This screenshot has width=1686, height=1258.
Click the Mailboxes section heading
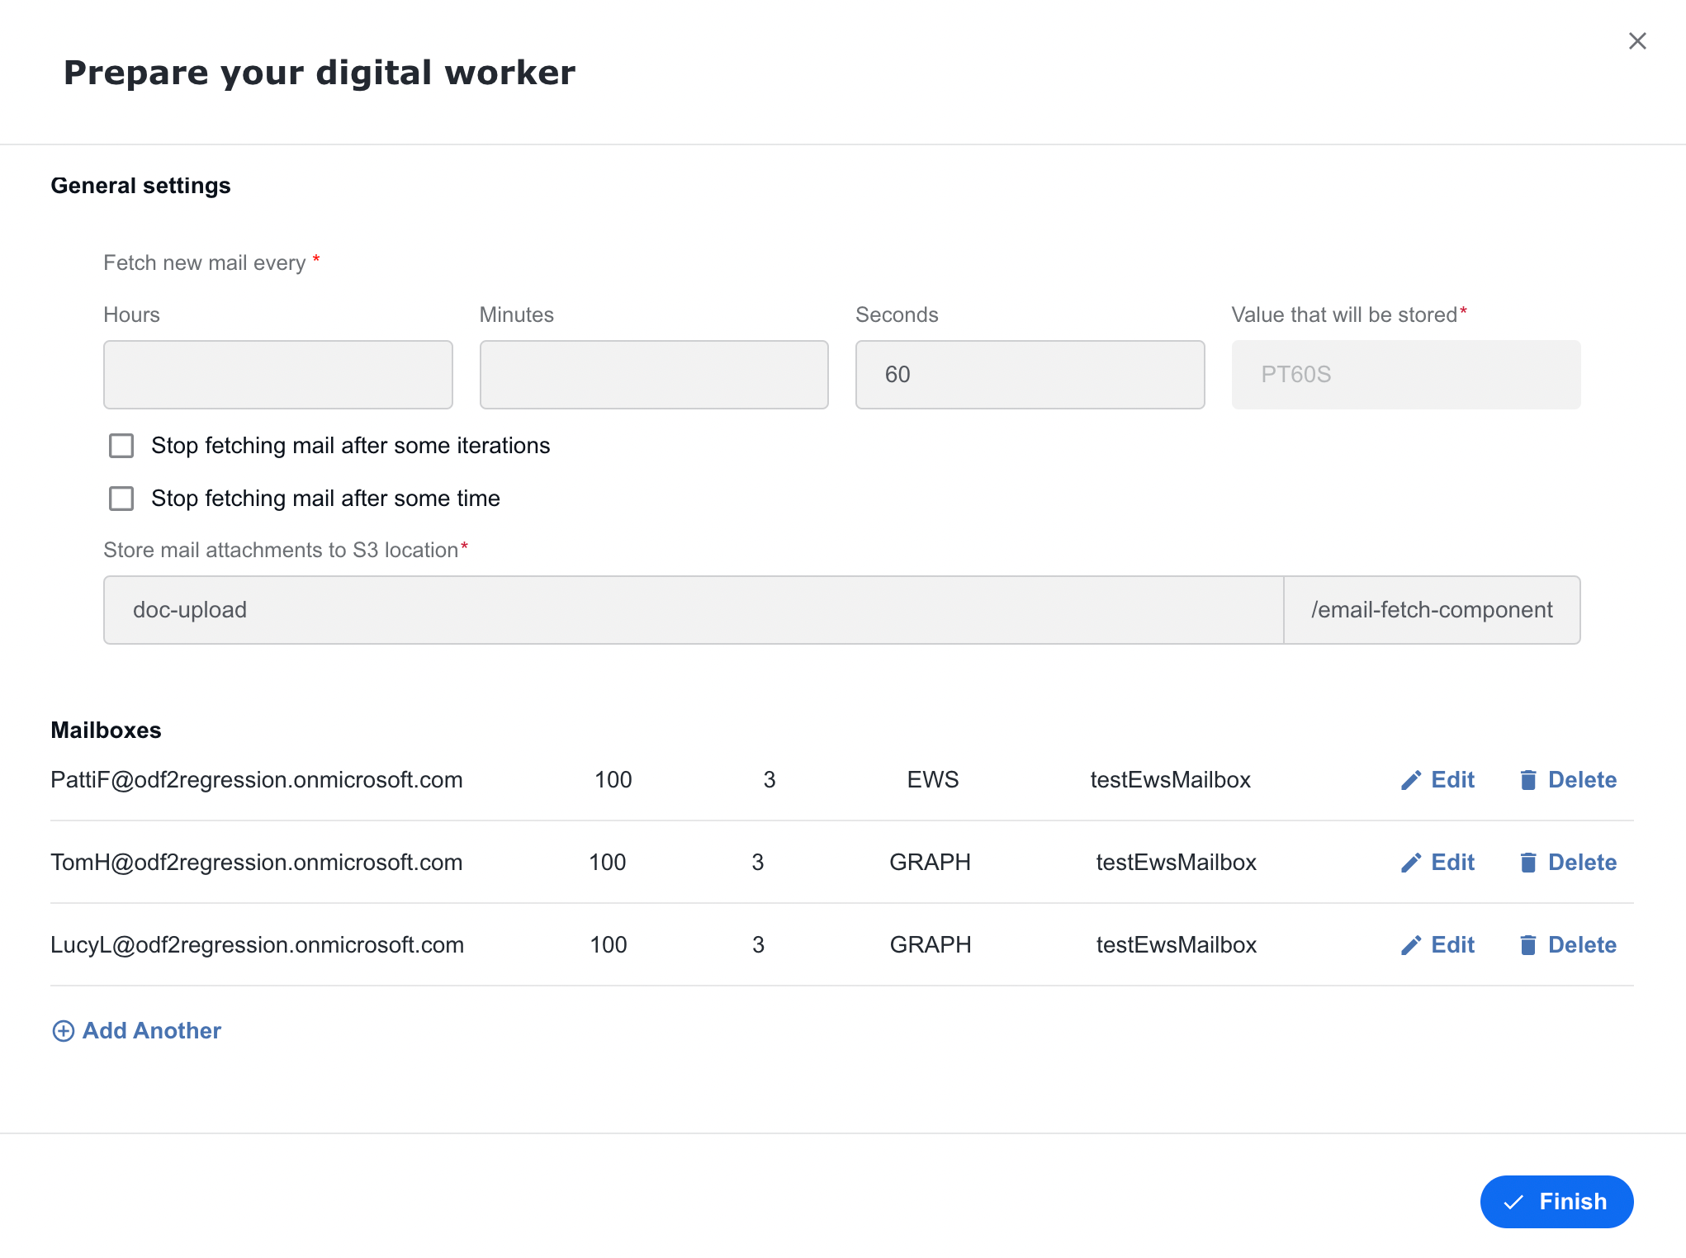click(107, 731)
